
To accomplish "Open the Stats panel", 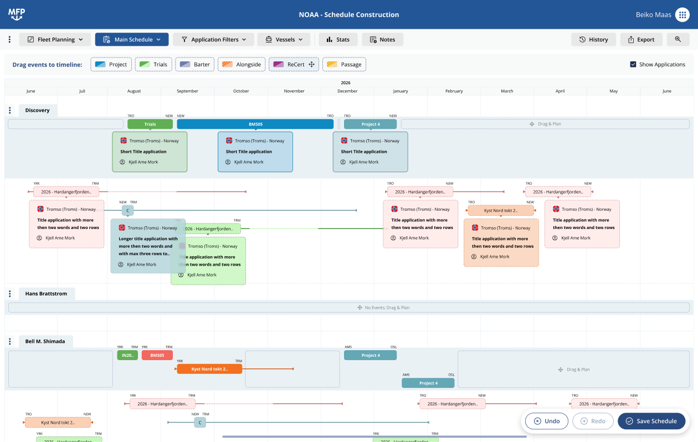I will pos(337,39).
